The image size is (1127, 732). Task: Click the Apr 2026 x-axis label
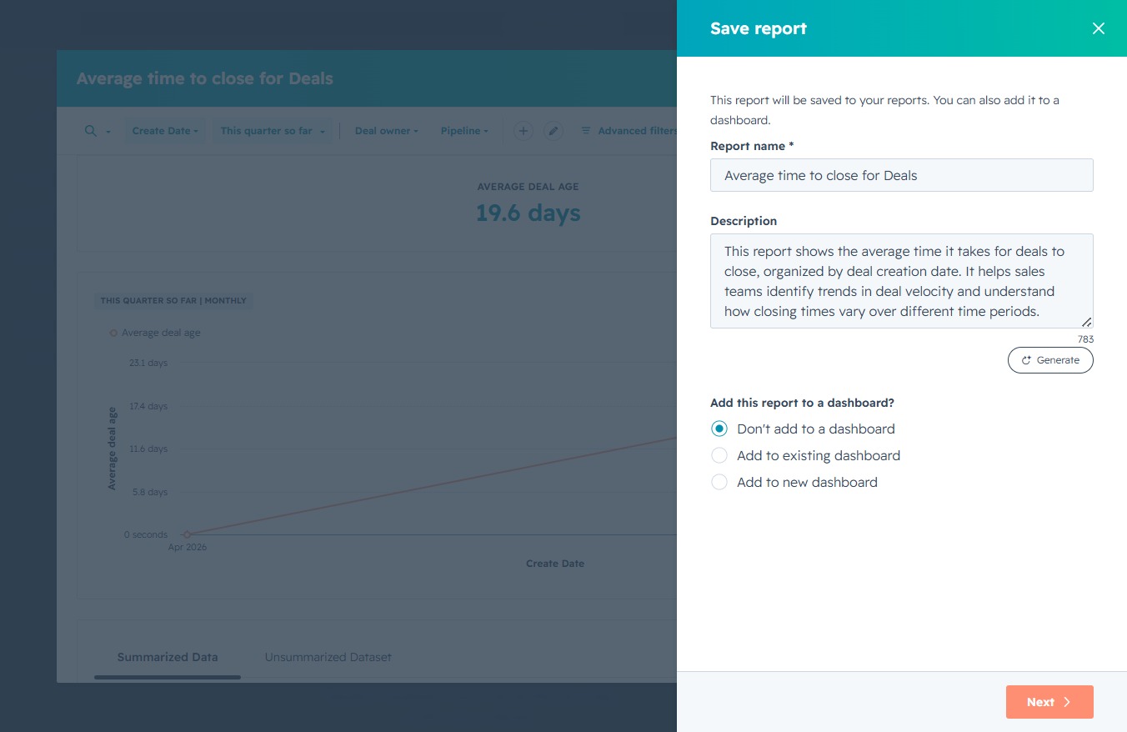point(187,547)
